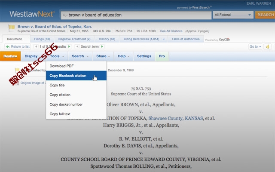Open the Negative Treatment (2) tab
This screenshot has width=275, height=172.
point(74,39)
